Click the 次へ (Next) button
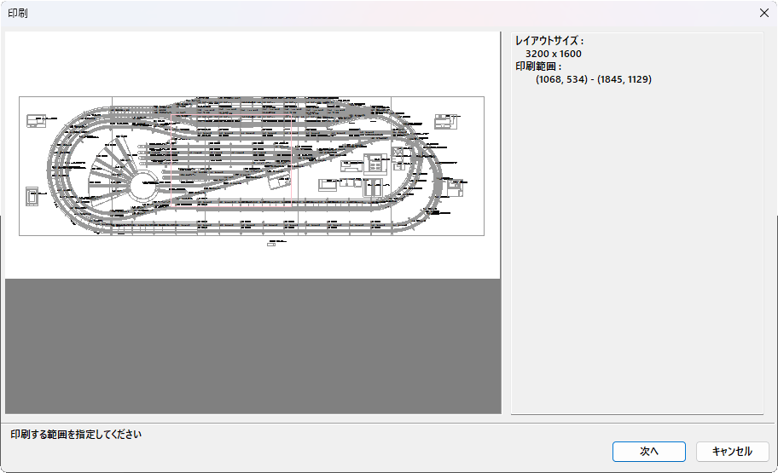 tap(648, 451)
